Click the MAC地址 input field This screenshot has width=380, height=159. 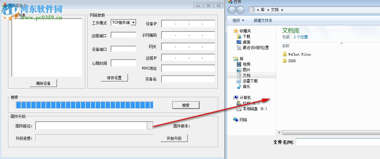pyautogui.click(x=188, y=68)
